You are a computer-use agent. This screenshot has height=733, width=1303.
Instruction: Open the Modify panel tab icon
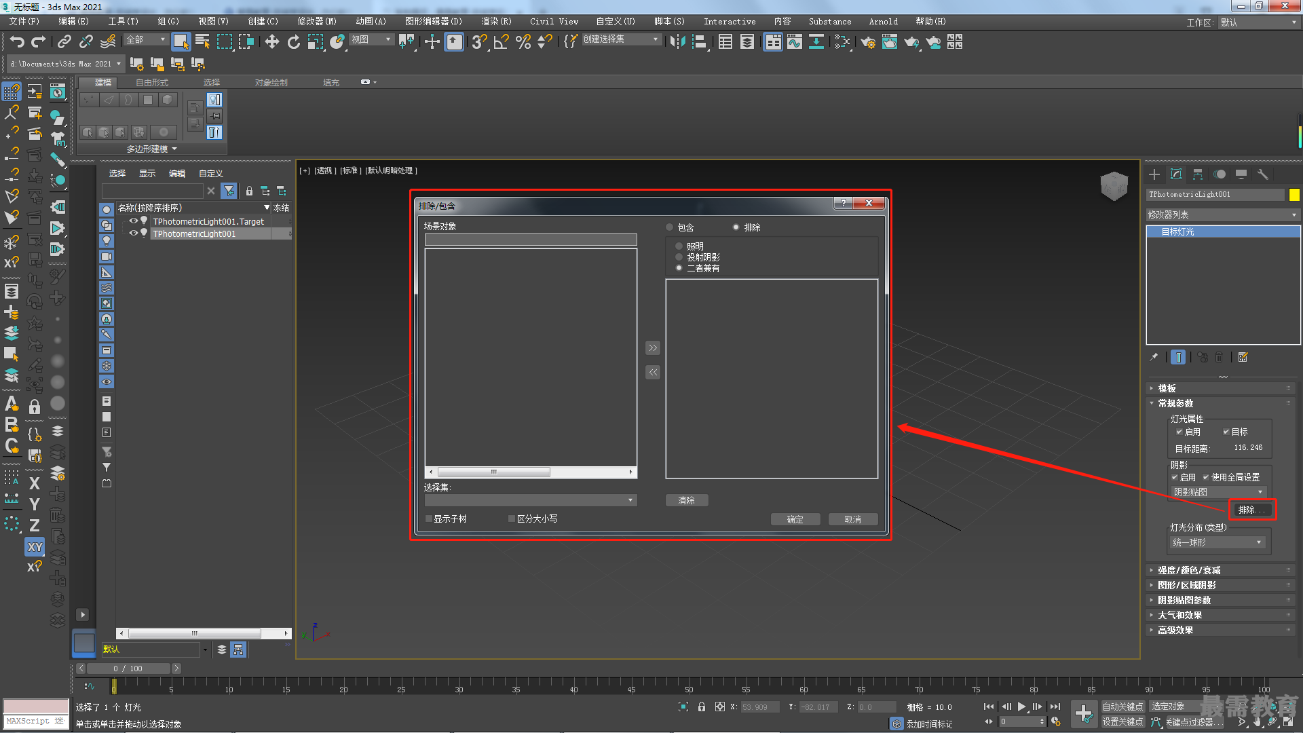1176,174
